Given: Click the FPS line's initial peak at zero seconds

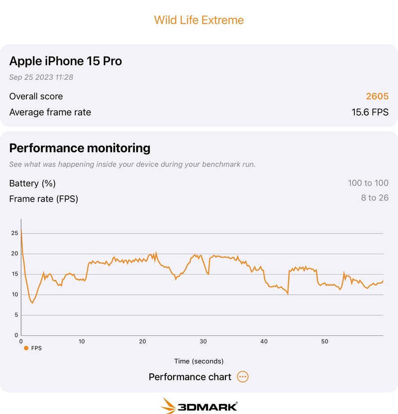Looking at the screenshot, I should [21, 230].
